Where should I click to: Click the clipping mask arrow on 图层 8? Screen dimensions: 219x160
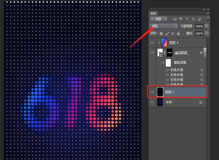click(x=159, y=43)
